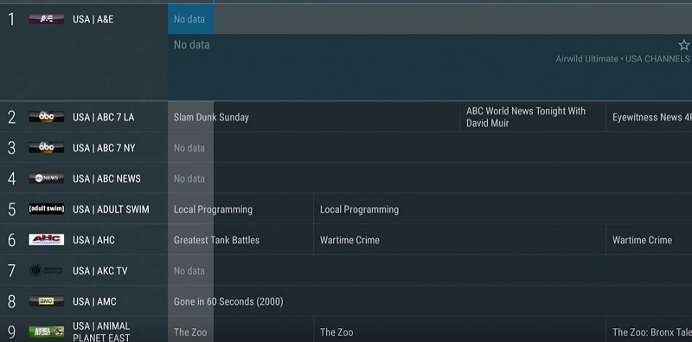This screenshot has width=692, height=342.
Task: Click channel number 8
Action: pyautogui.click(x=11, y=302)
